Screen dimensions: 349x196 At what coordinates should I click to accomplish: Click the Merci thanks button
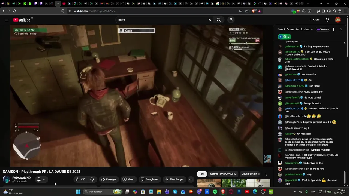pos(128,179)
